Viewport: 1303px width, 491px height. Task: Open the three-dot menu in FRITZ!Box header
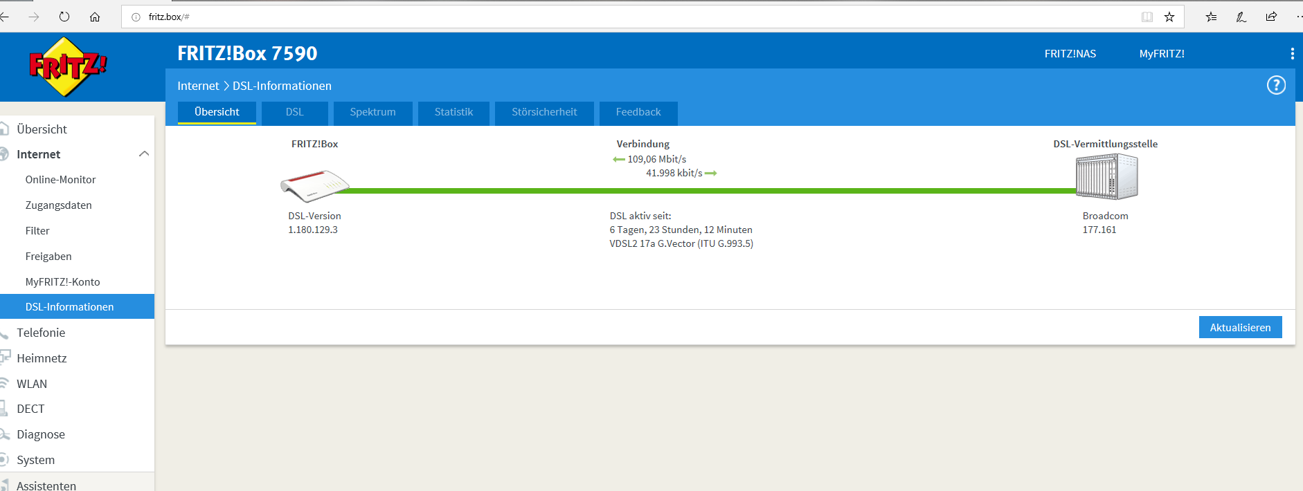tap(1292, 54)
